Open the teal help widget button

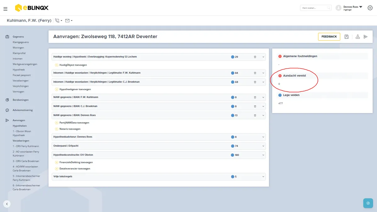(x=368, y=203)
